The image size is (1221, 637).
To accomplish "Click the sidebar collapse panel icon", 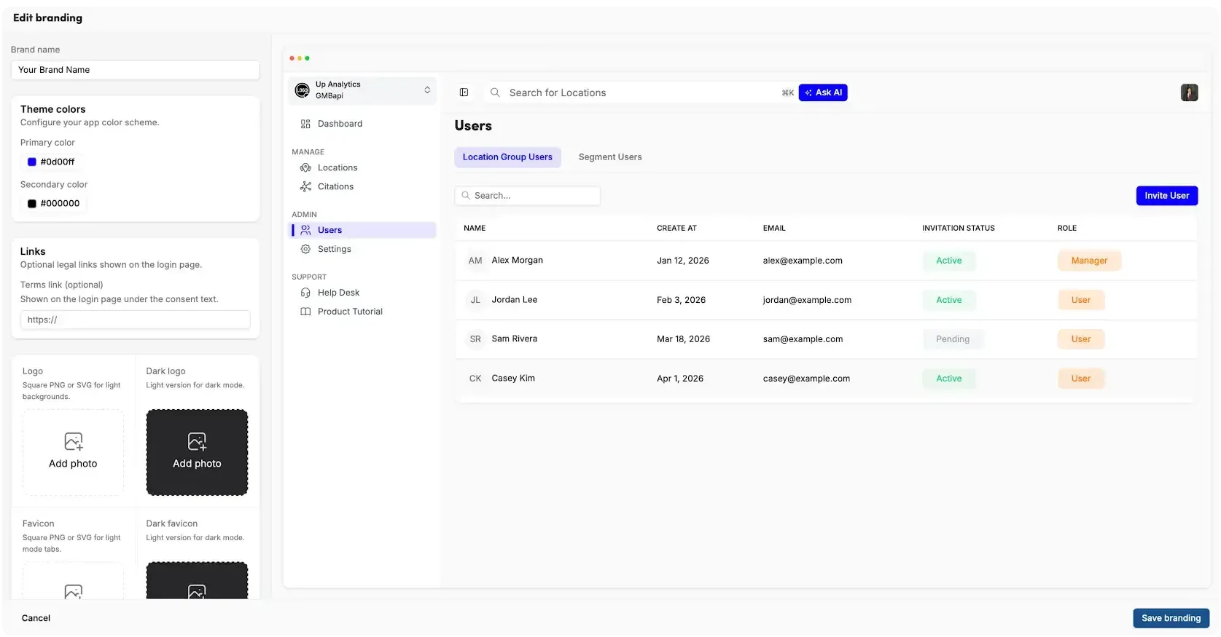I will 464,92.
